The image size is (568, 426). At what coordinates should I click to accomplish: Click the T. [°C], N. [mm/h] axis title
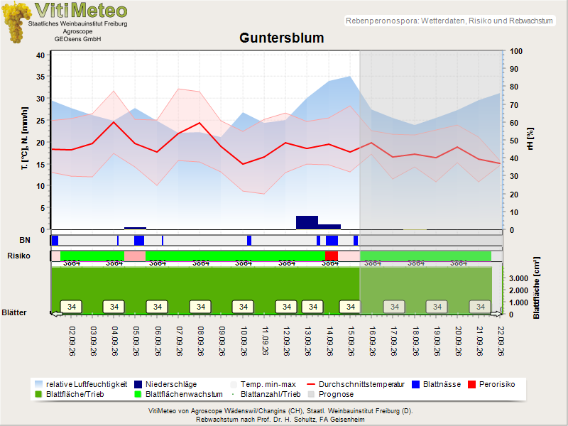pos(25,138)
